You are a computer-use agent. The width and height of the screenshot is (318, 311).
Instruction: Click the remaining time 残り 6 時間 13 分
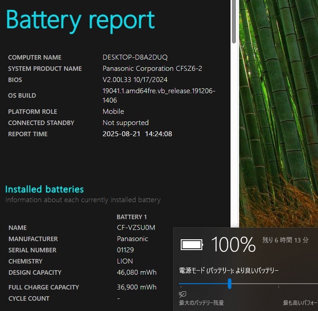pos(286,240)
